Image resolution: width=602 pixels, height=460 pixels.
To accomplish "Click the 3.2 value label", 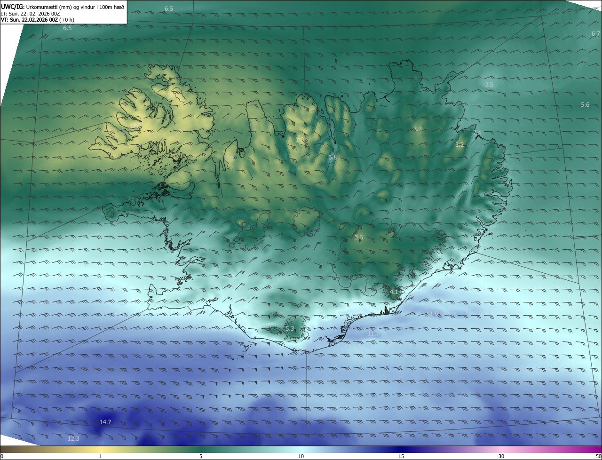I will 459,145.
